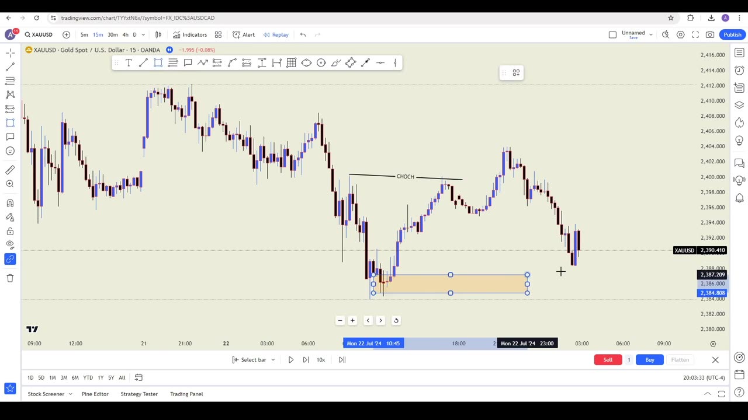The height and width of the screenshot is (420, 748).
Task: Step replay forward one bar
Action: pyautogui.click(x=306, y=360)
